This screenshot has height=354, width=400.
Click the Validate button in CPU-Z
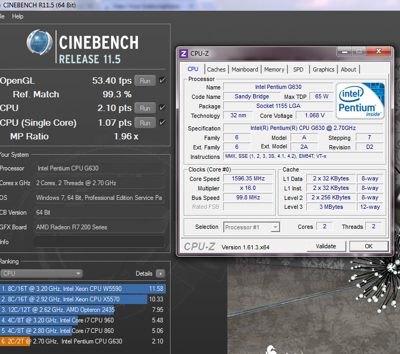click(x=326, y=246)
